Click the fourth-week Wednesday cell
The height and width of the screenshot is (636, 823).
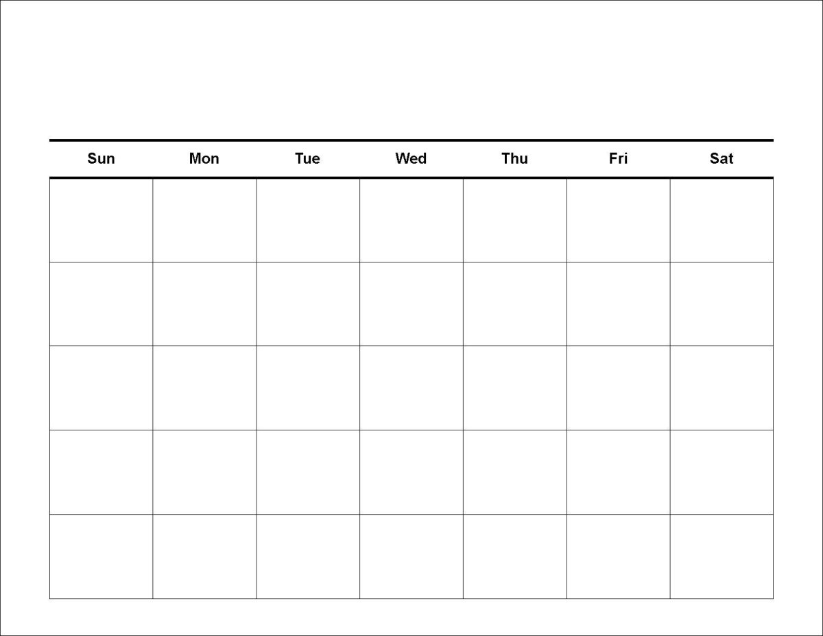(411, 472)
